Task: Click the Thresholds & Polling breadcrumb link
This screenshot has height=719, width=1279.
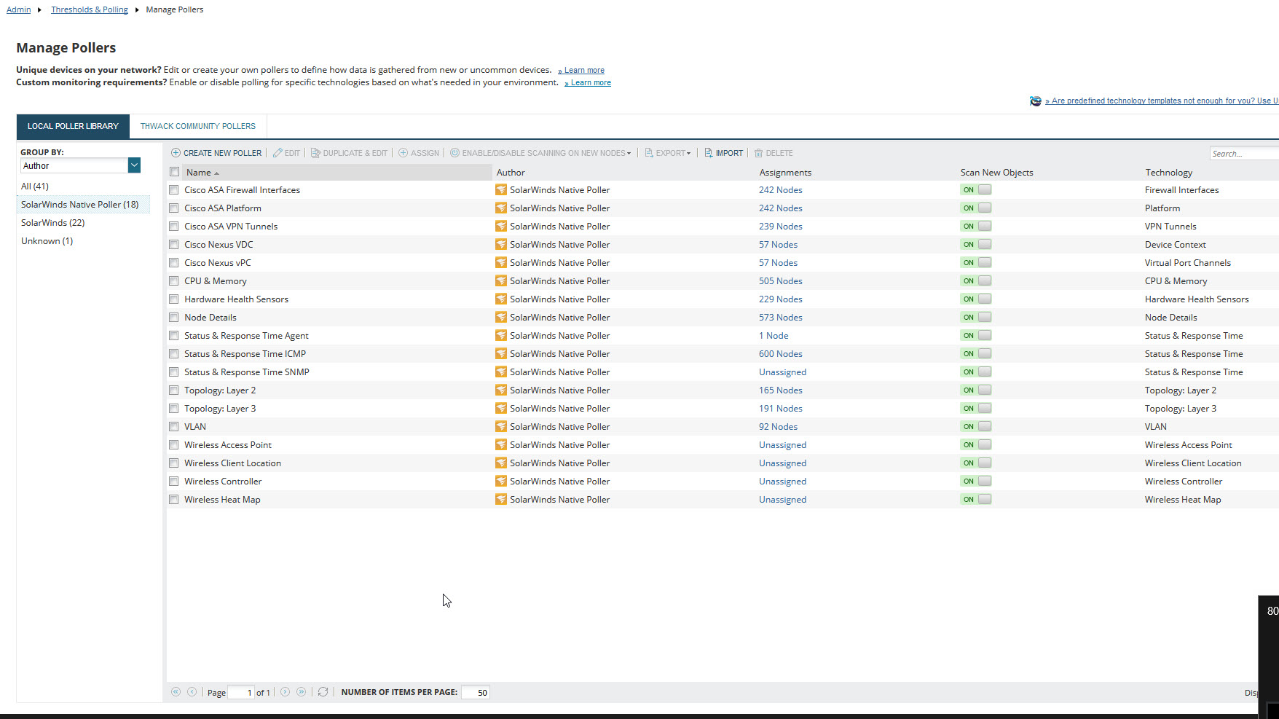Action: point(90,9)
